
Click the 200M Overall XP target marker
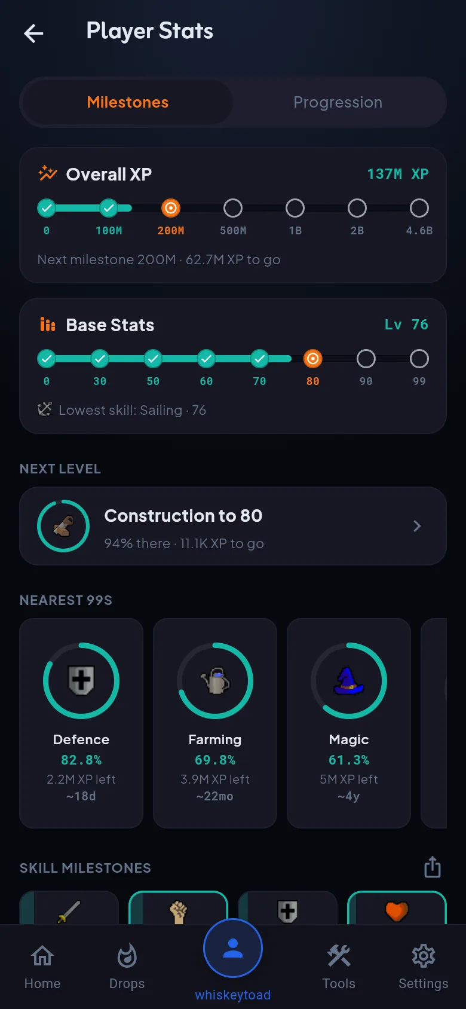(x=171, y=208)
